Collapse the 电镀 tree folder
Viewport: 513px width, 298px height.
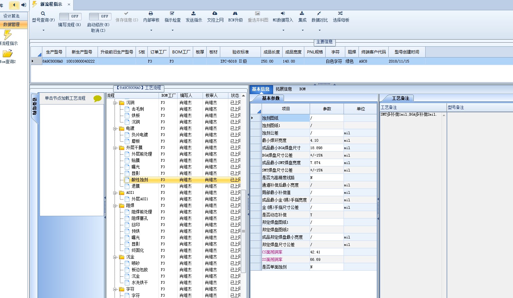pos(115,129)
